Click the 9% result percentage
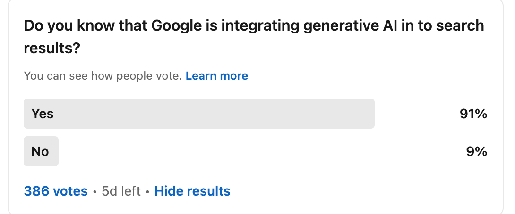Viewport: 515px width, 214px height. click(477, 151)
